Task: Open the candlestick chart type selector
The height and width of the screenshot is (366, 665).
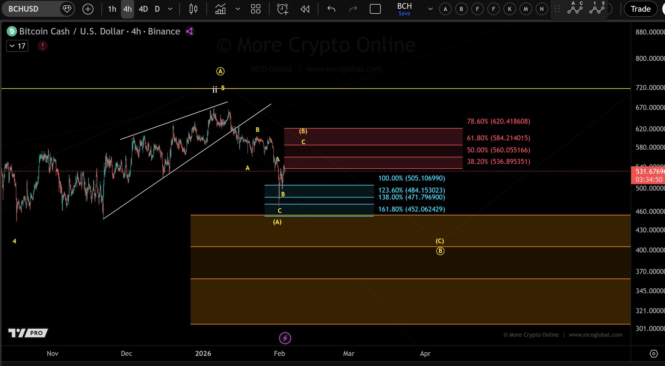Action: click(x=193, y=9)
